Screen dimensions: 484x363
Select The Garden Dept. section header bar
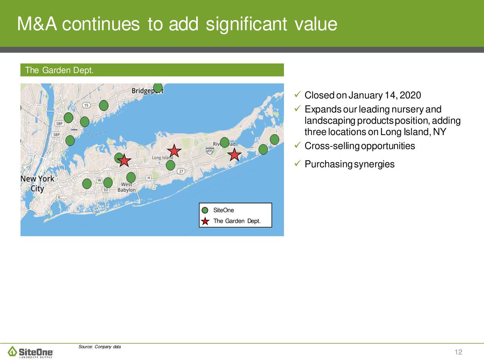tap(152, 70)
